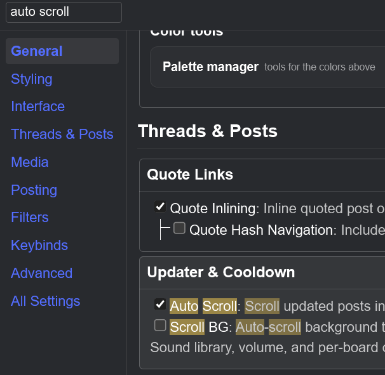This screenshot has width=385, height=375.
Task: Open the Advanced category
Action: click(42, 273)
